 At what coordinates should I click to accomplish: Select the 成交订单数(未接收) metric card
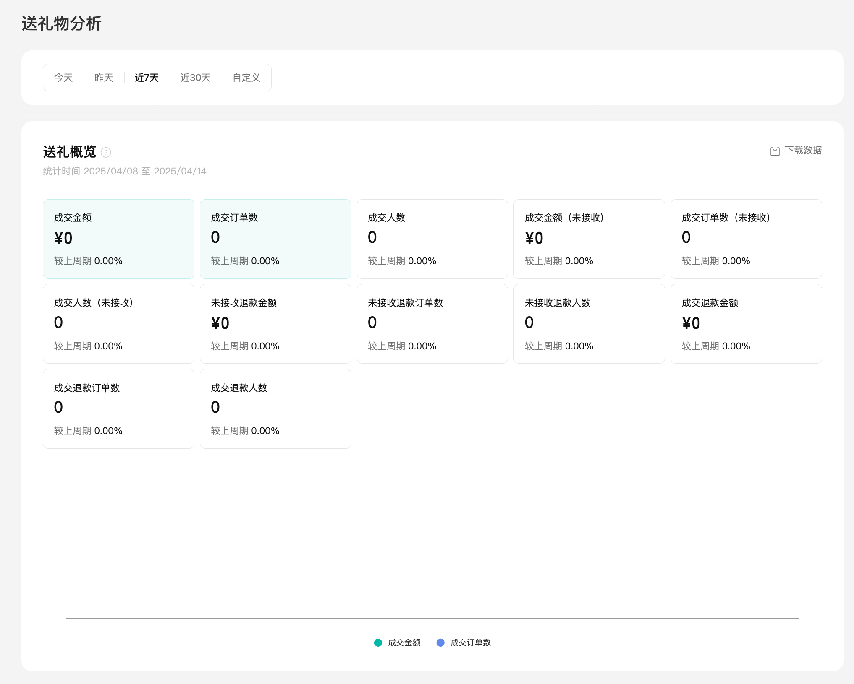(746, 239)
